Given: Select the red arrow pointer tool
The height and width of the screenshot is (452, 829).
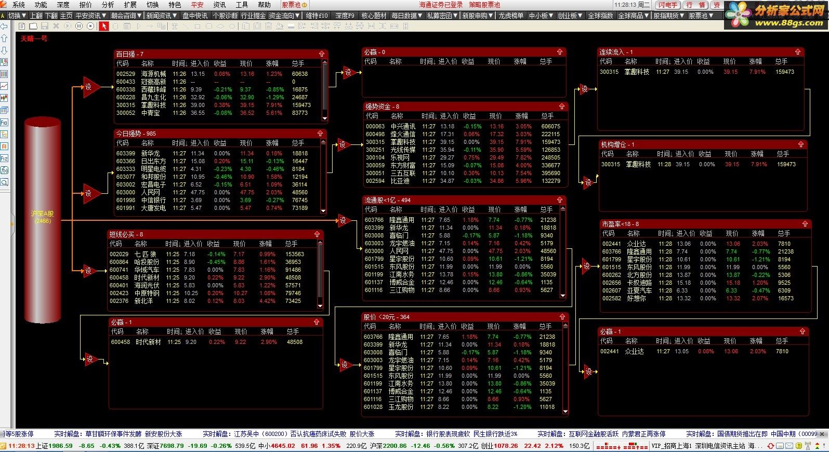Looking at the screenshot, I should [x=104, y=25].
